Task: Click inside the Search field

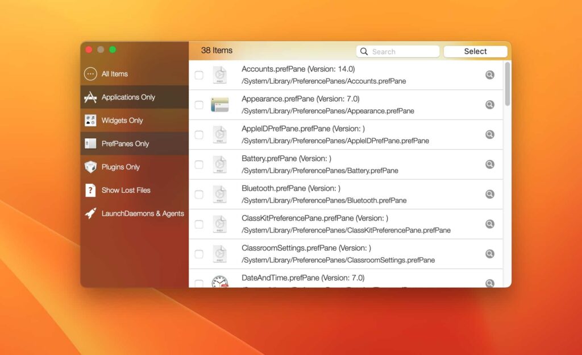Action: tap(398, 51)
